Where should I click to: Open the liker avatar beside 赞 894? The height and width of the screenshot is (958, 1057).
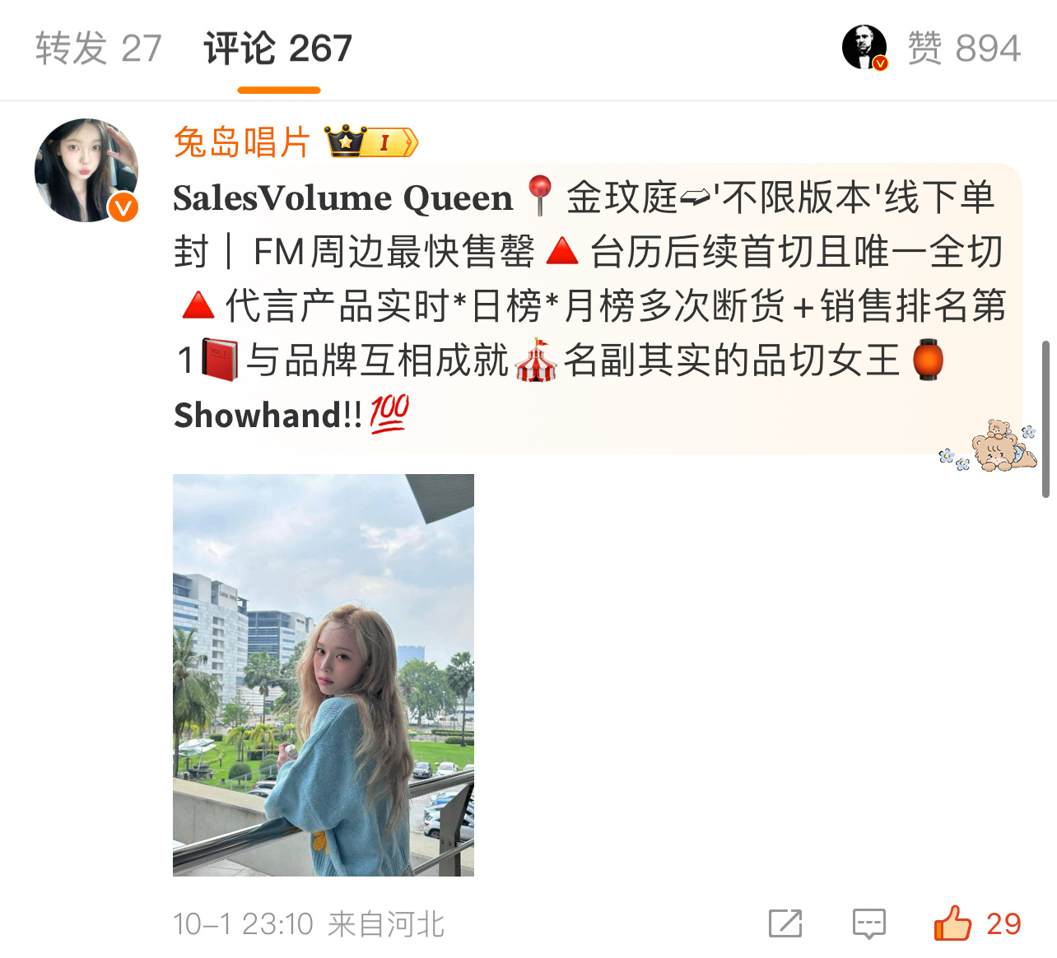864,47
